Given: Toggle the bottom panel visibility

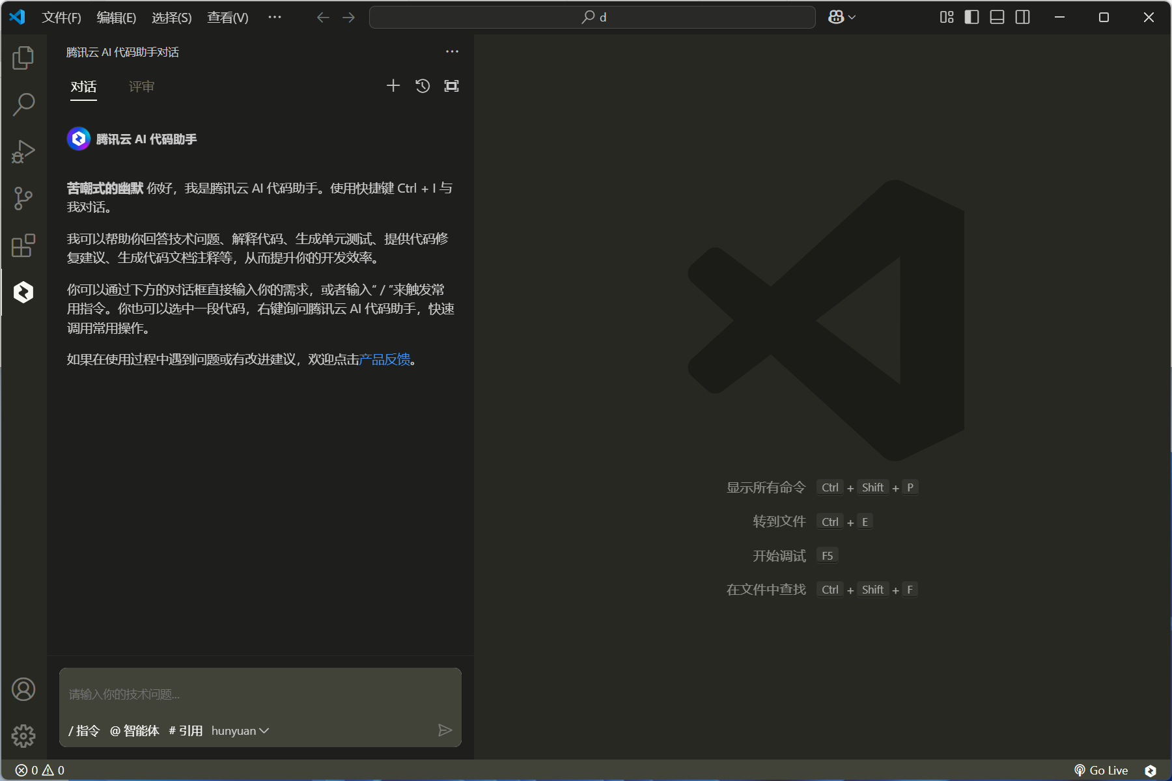Looking at the screenshot, I should click(997, 18).
